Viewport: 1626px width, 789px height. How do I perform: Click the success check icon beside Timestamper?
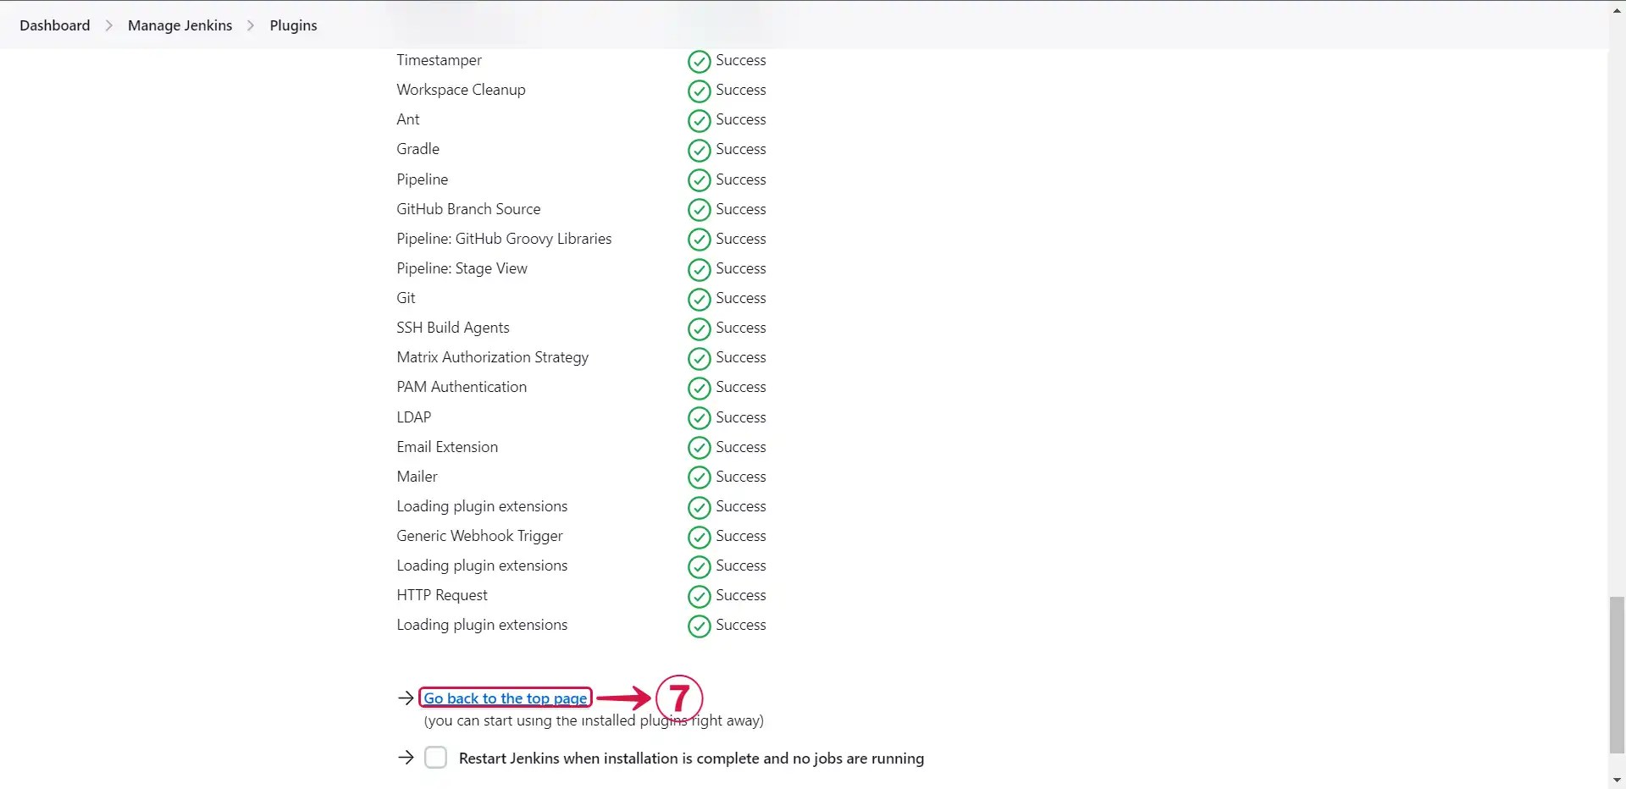point(699,62)
